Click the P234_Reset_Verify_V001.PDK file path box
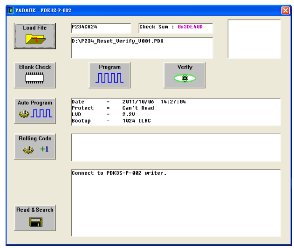The width and height of the screenshot is (294, 248). [142, 48]
